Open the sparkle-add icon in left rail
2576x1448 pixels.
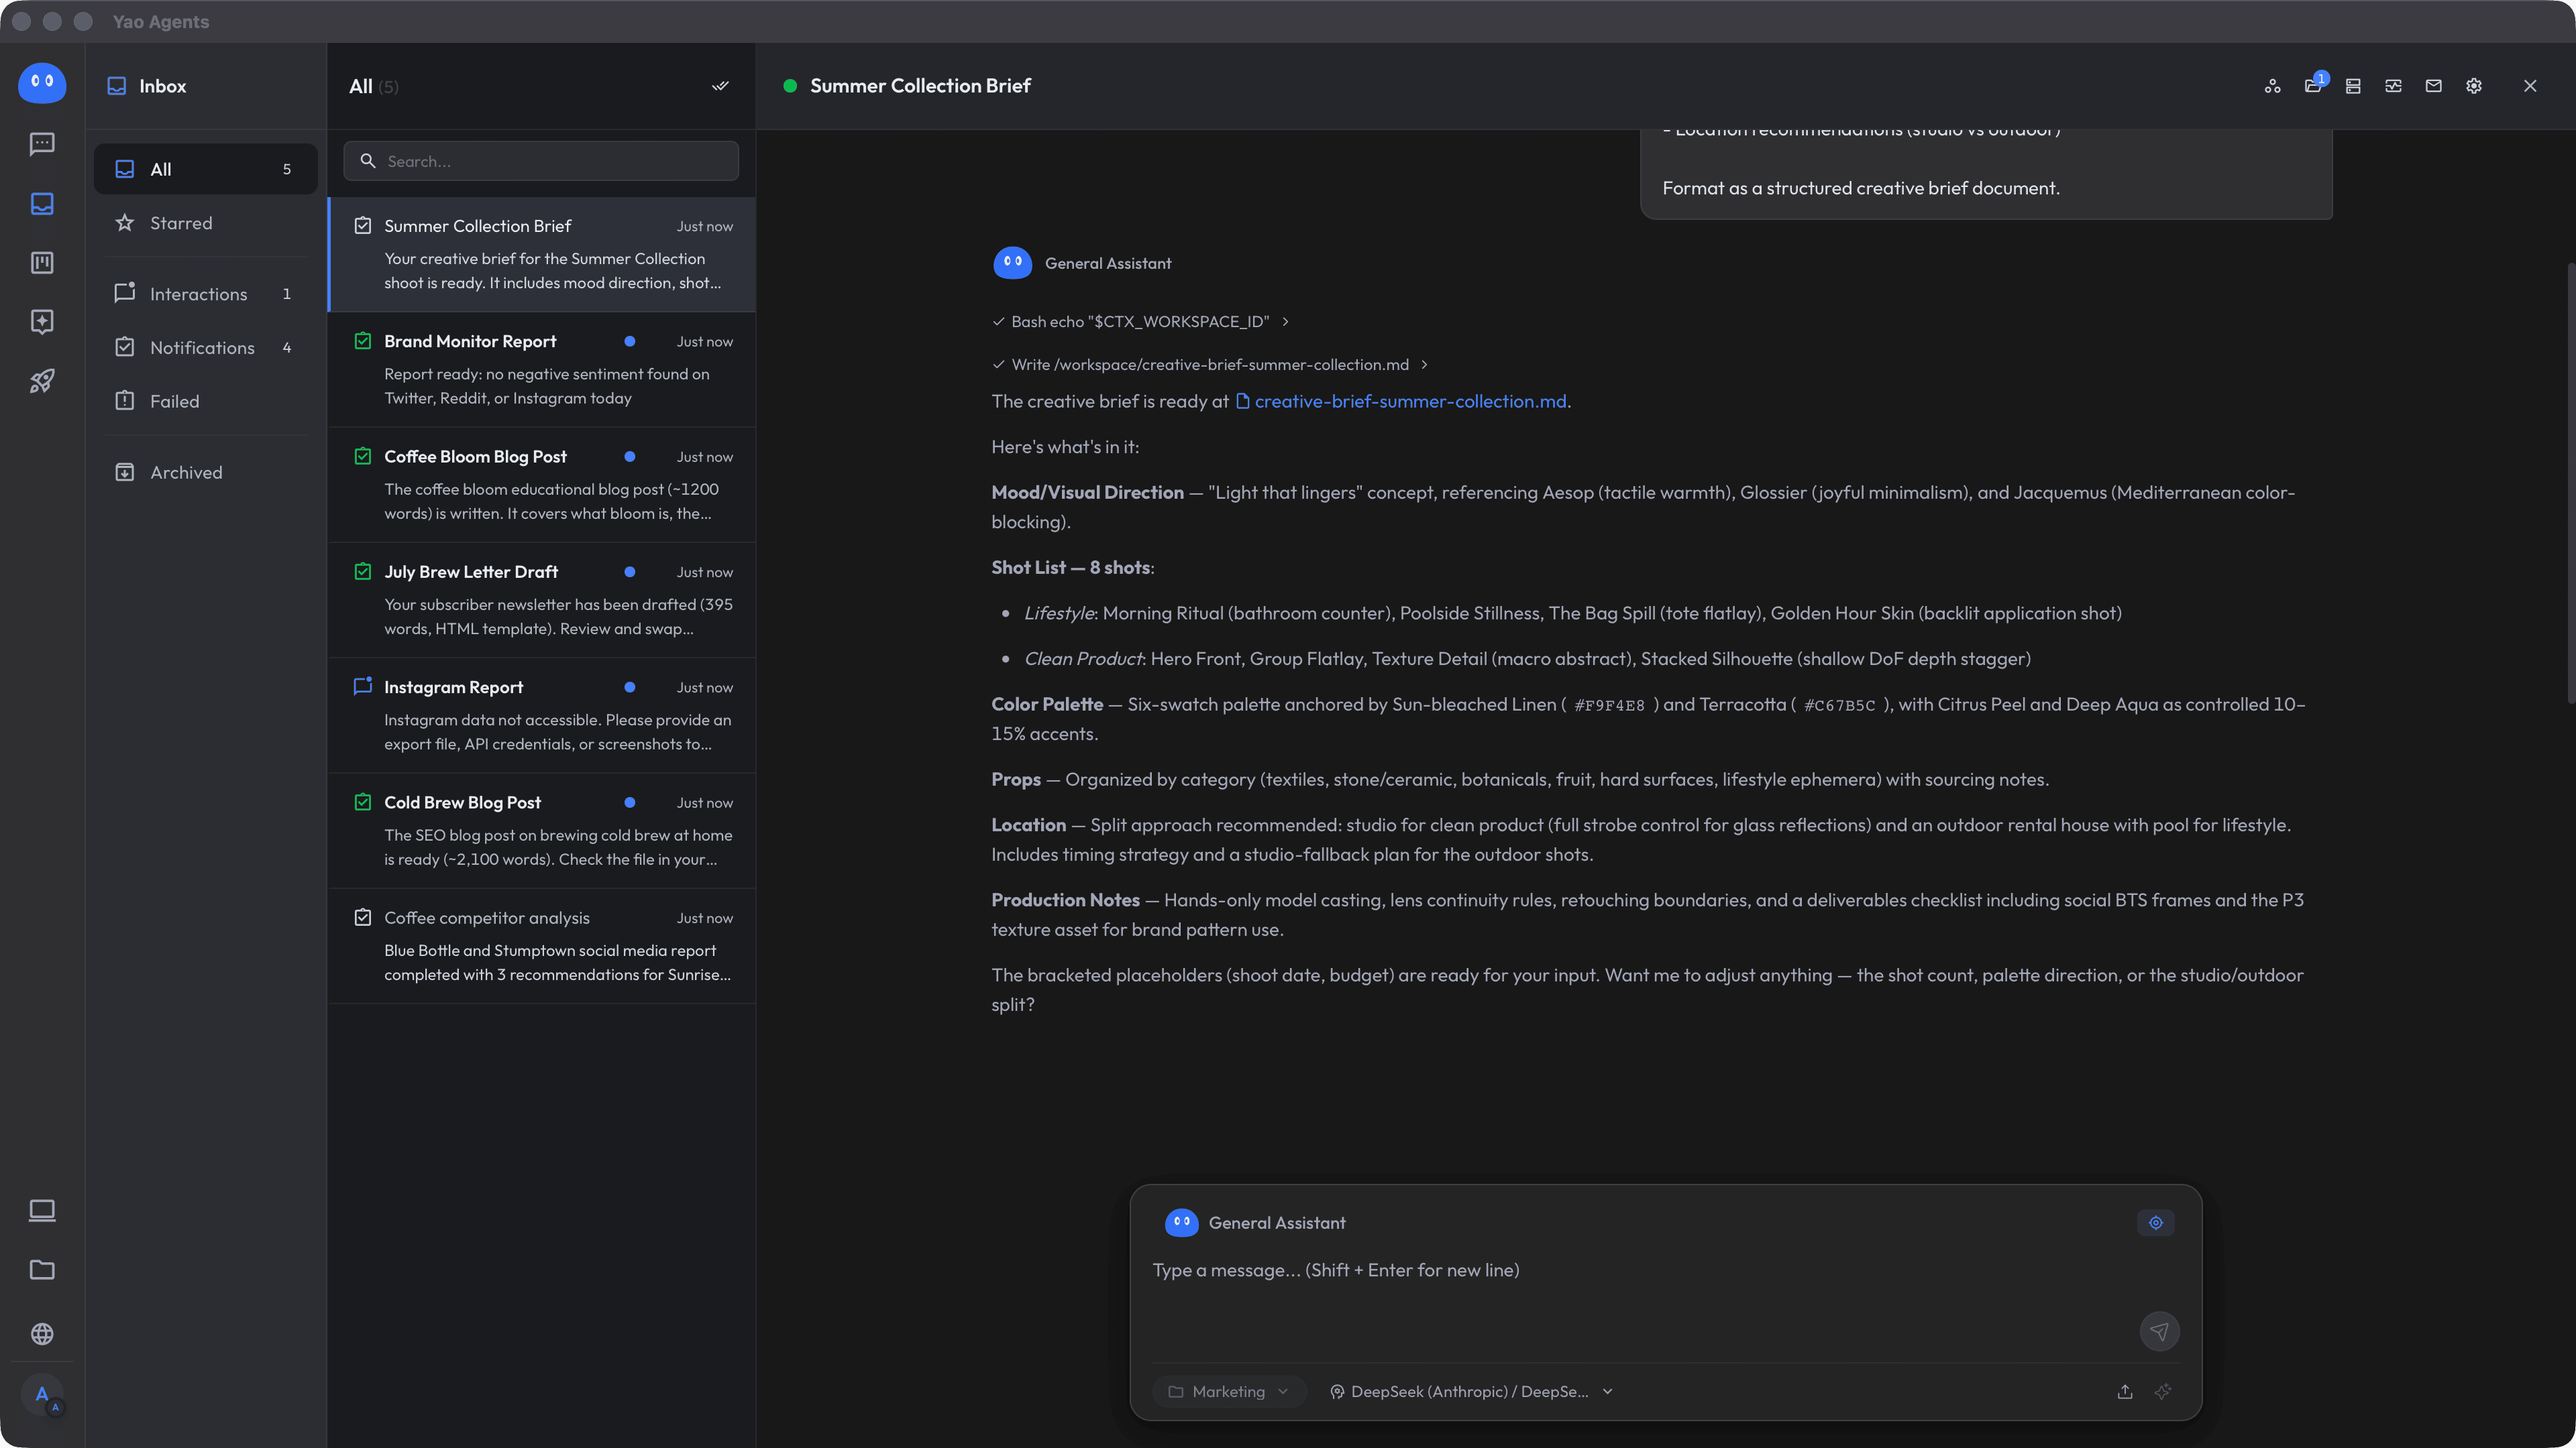[x=42, y=322]
